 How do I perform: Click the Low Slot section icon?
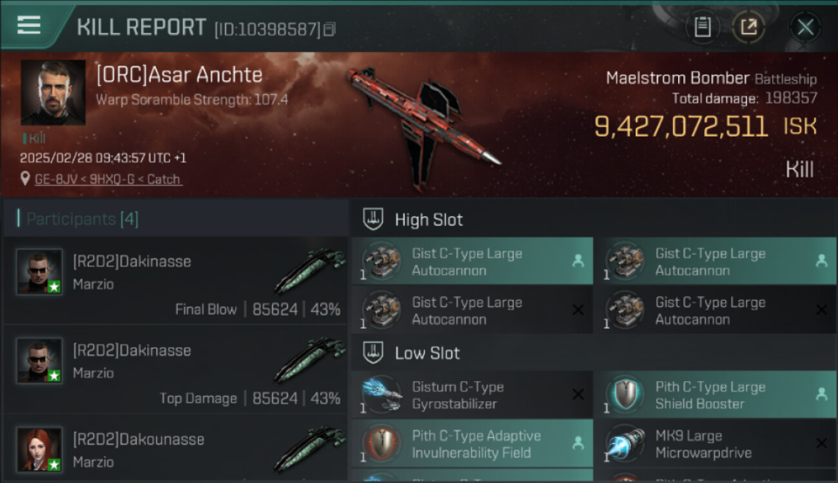click(x=373, y=353)
